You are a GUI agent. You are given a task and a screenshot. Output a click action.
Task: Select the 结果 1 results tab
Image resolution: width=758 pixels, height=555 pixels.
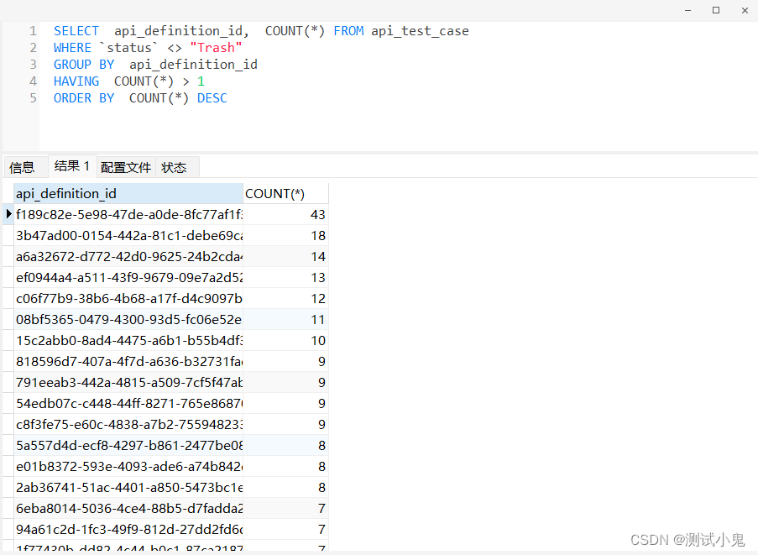(71, 166)
